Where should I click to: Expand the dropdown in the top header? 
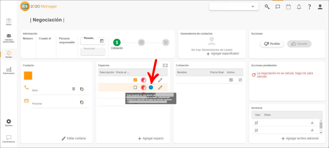(253, 7)
